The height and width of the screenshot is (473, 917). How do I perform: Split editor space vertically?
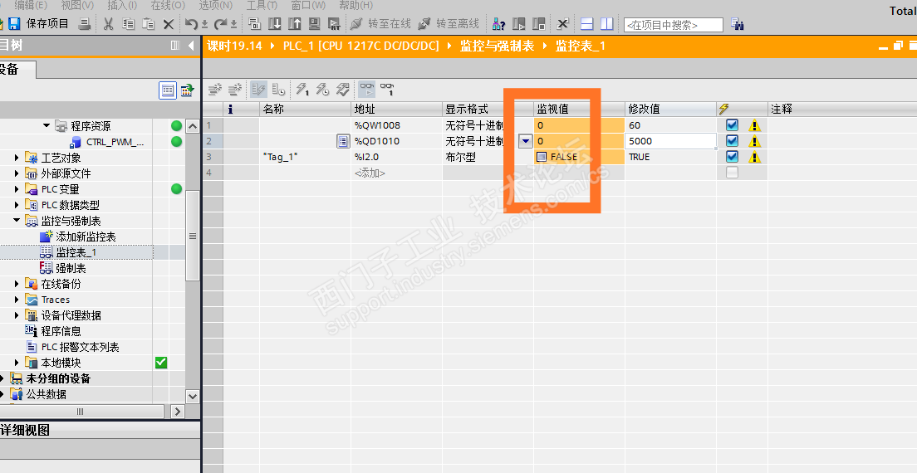tap(607, 24)
